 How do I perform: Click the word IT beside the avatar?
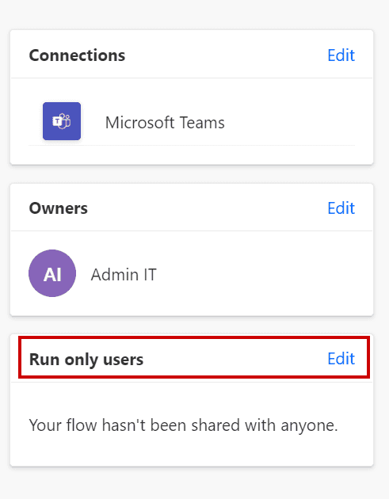click(150, 275)
